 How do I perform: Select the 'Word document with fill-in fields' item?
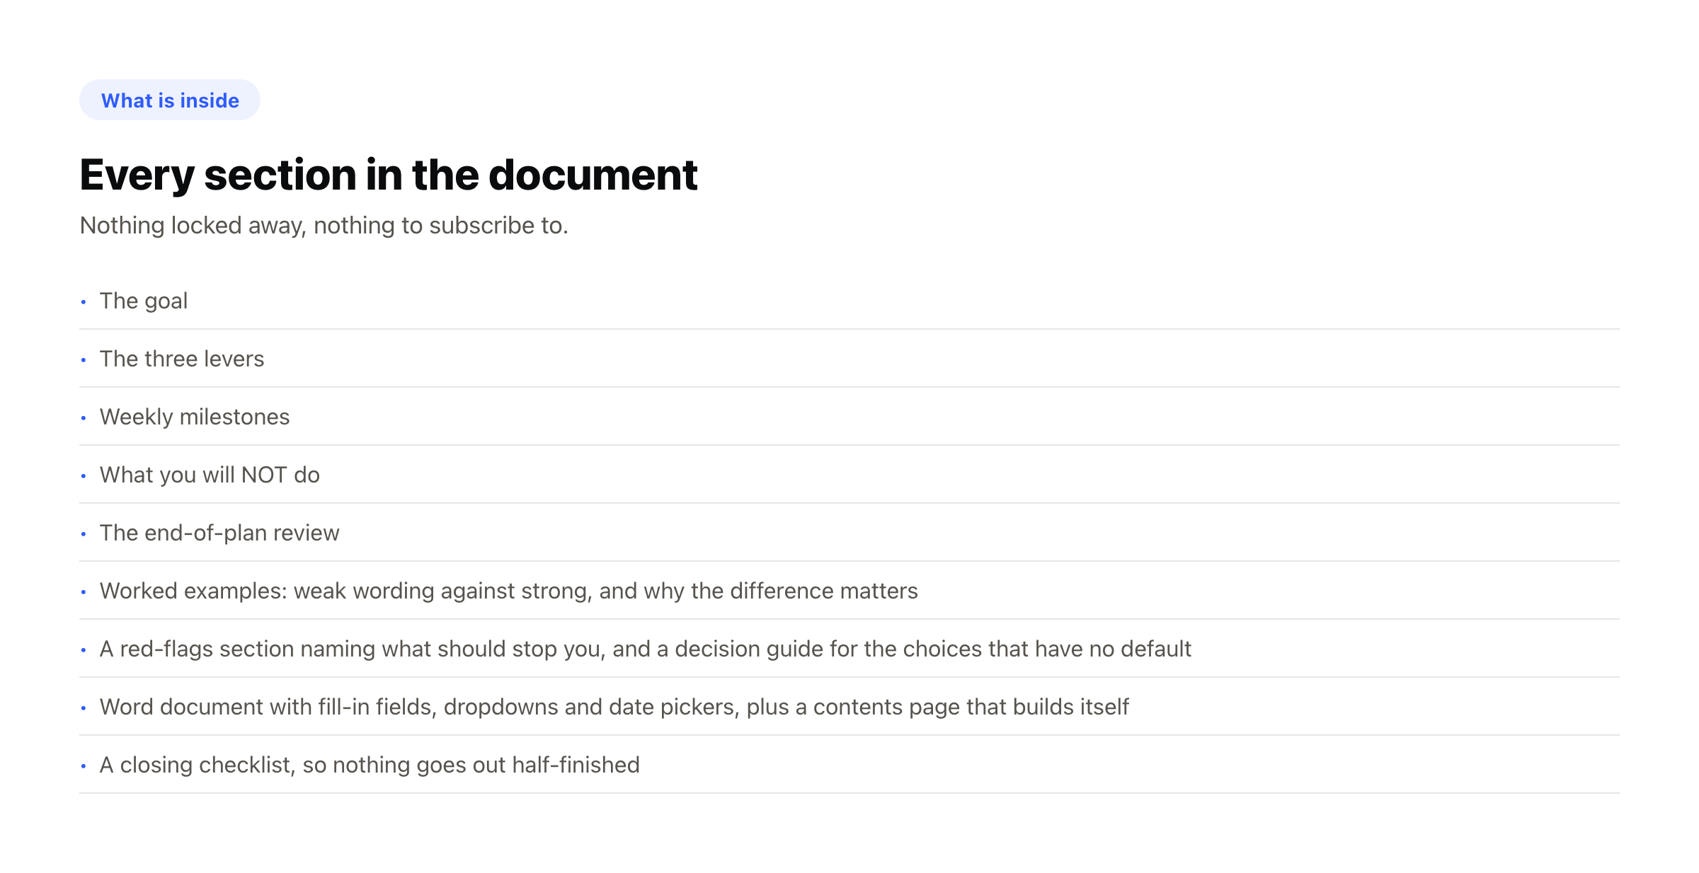point(849,707)
